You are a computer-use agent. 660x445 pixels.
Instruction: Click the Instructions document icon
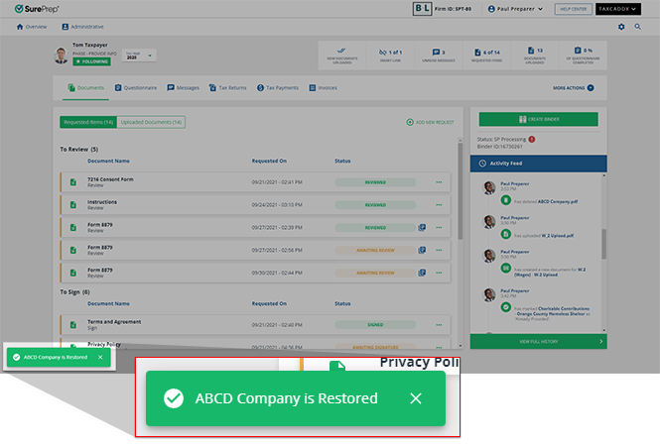(x=73, y=205)
